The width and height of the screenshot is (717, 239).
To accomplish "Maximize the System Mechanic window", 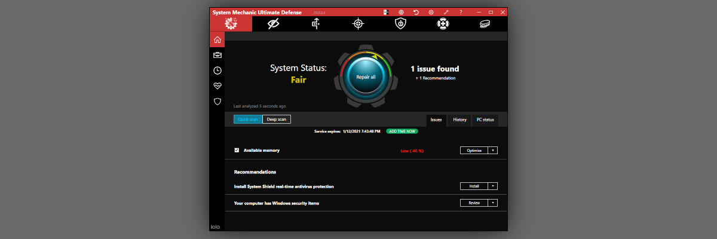I will click(x=491, y=12).
